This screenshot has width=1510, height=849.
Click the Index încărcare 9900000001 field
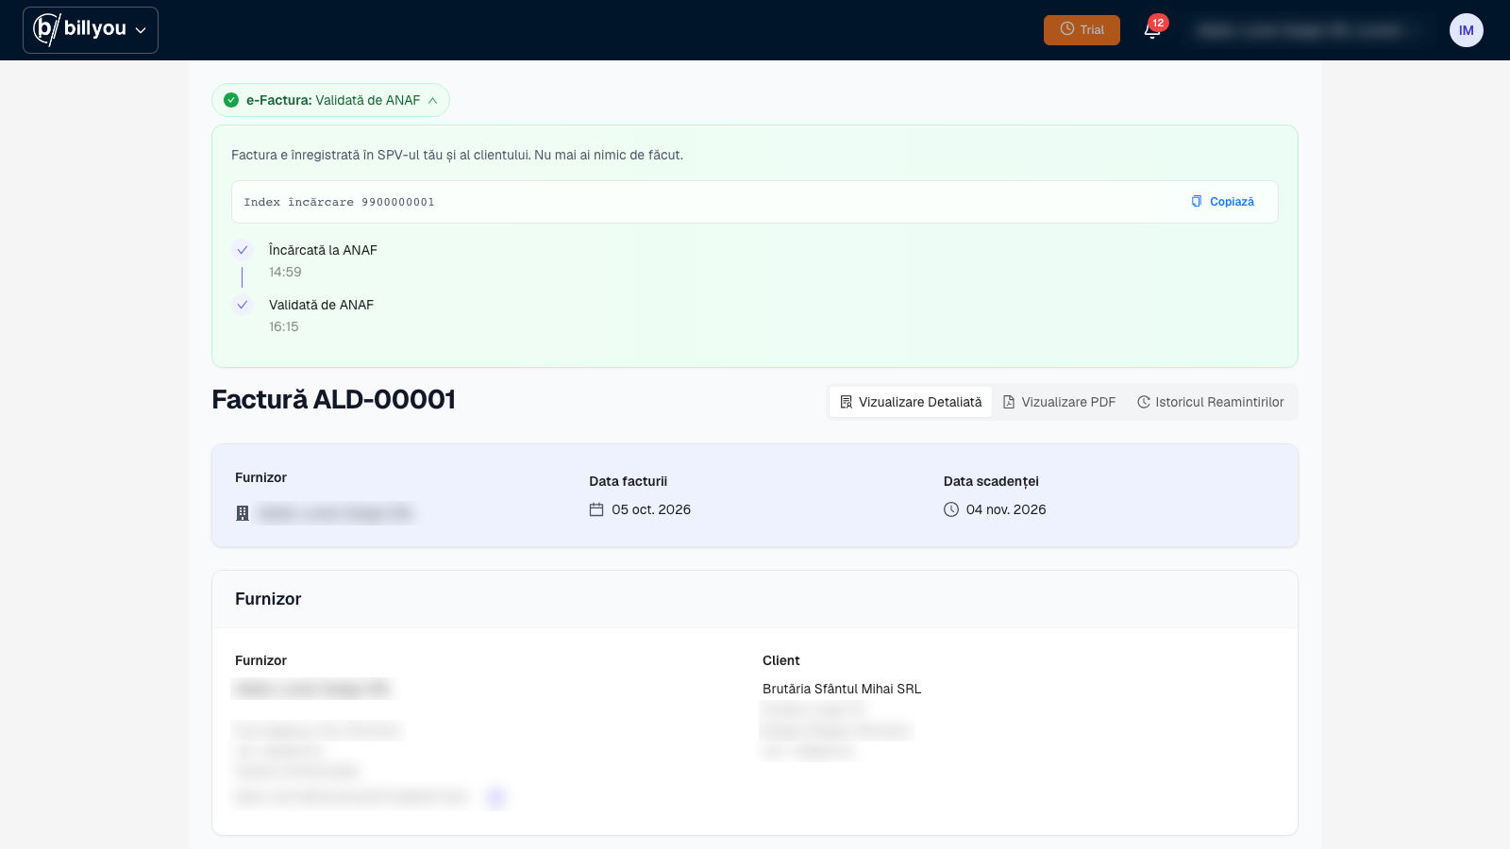pos(755,202)
